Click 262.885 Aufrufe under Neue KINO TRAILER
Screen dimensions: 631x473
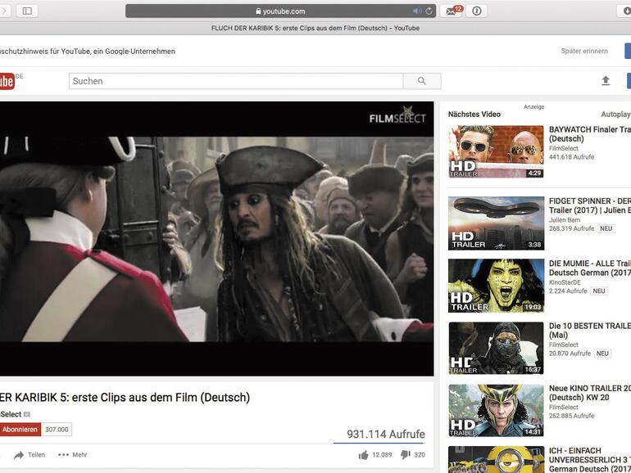click(x=571, y=416)
